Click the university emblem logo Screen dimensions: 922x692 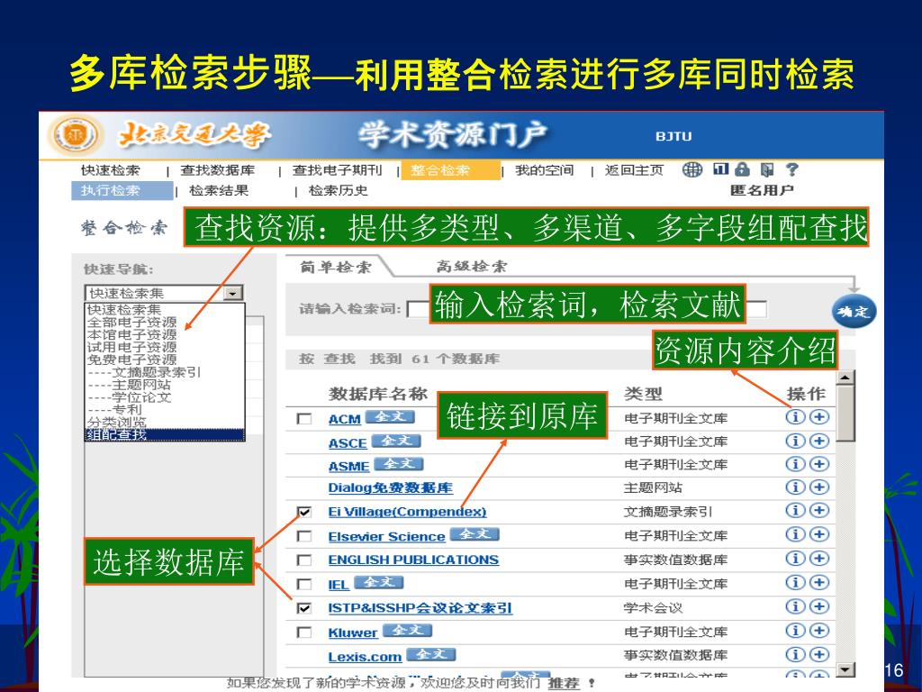[76, 135]
